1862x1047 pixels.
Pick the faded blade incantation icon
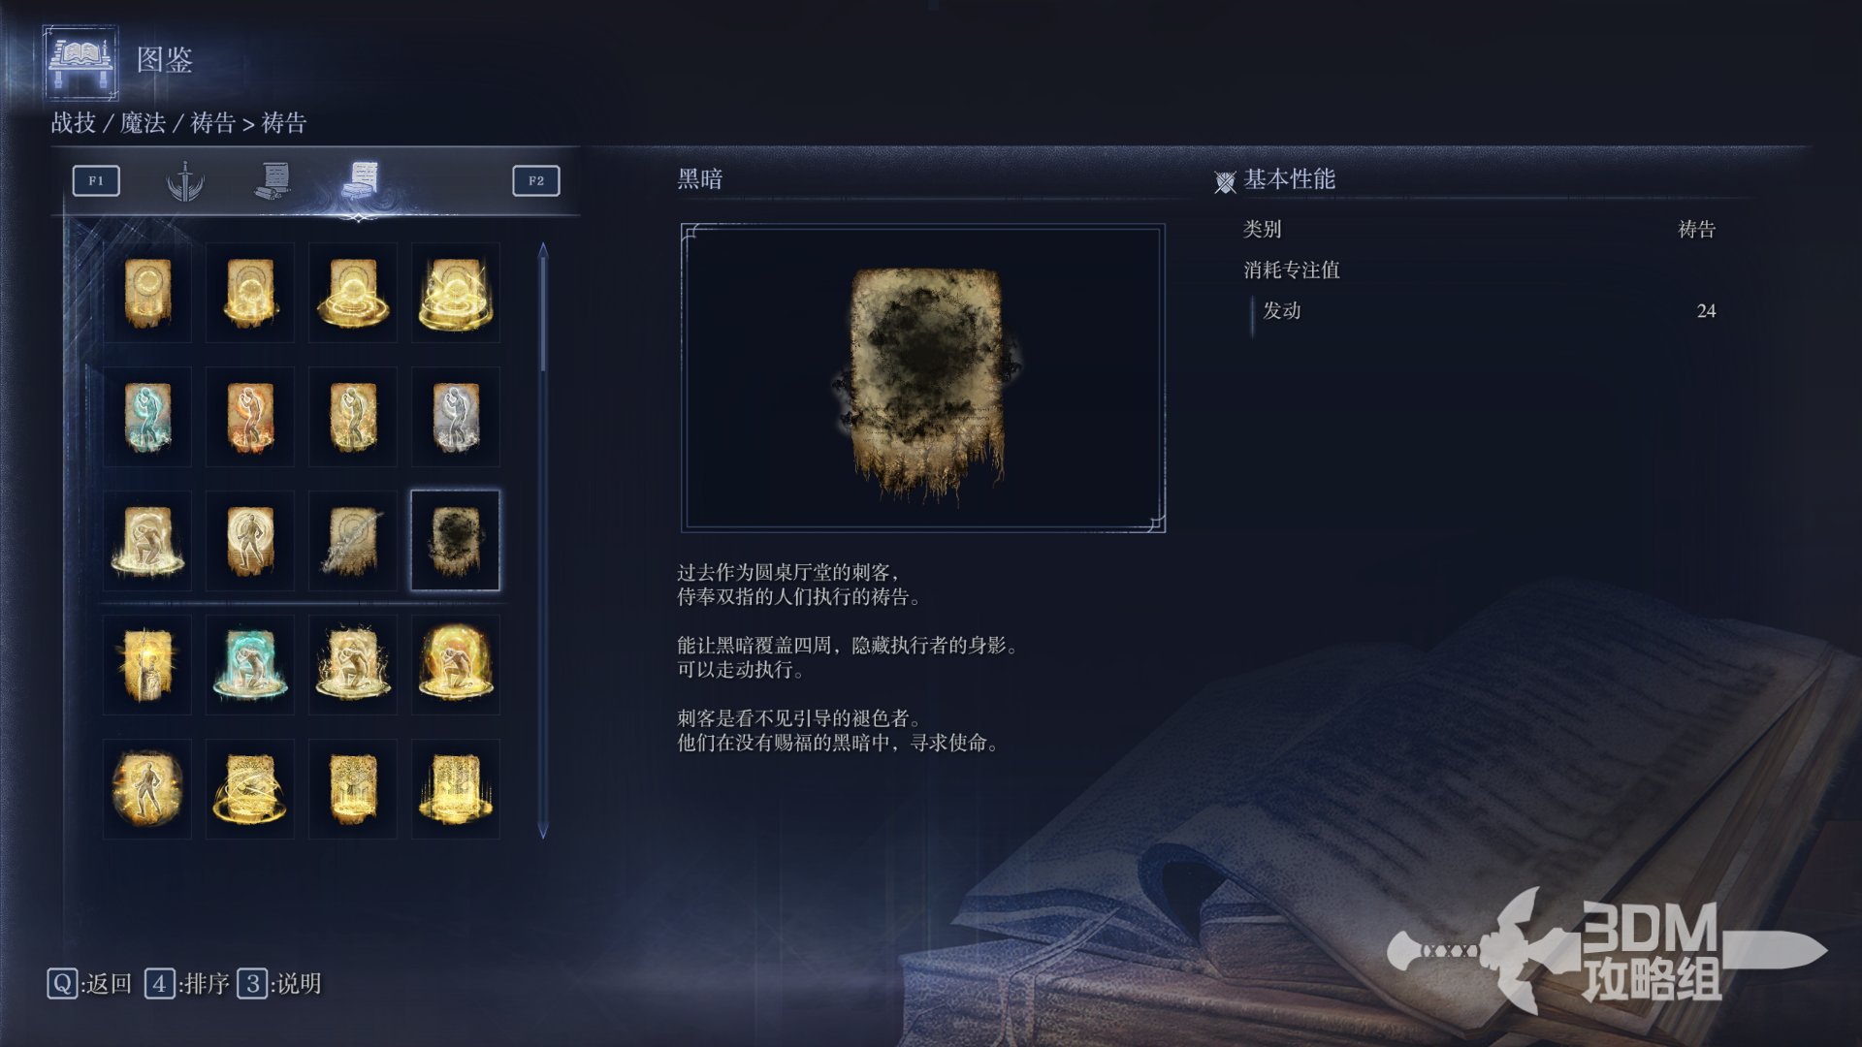tap(353, 540)
